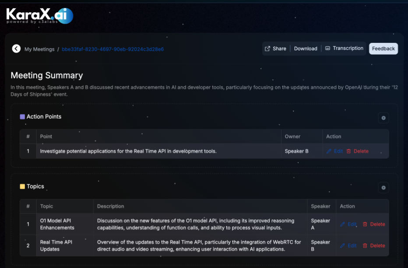This screenshot has height=268, width=408.
Task: Select the Investigate potential applications action point
Action: point(128,151)
